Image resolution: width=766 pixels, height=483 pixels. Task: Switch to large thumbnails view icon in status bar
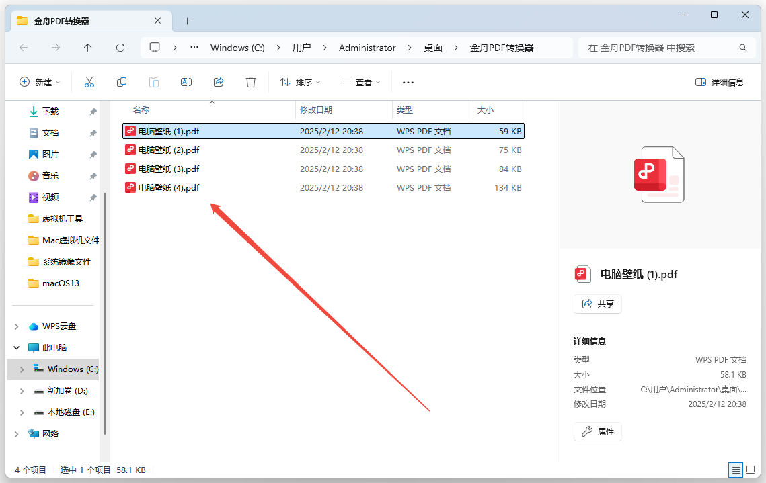[x=751, y=470]
